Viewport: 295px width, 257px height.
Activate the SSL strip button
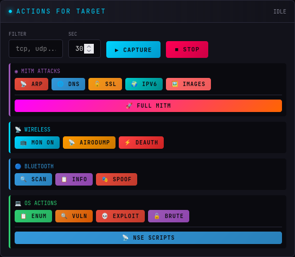point(105,84)
